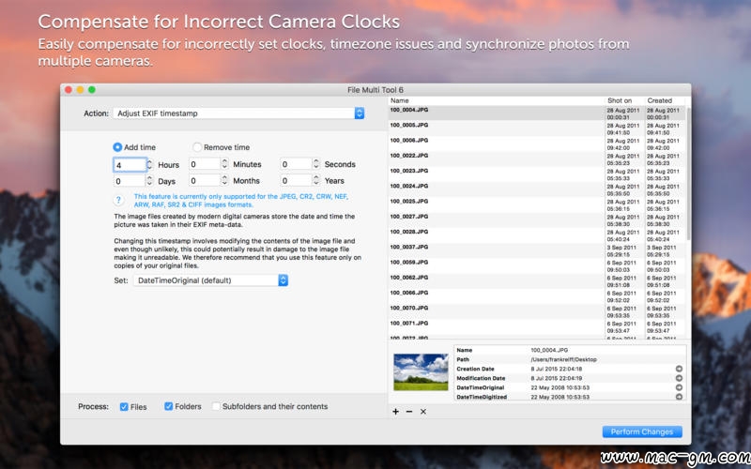Click the Hours stepper arrows

pos(149,165)
